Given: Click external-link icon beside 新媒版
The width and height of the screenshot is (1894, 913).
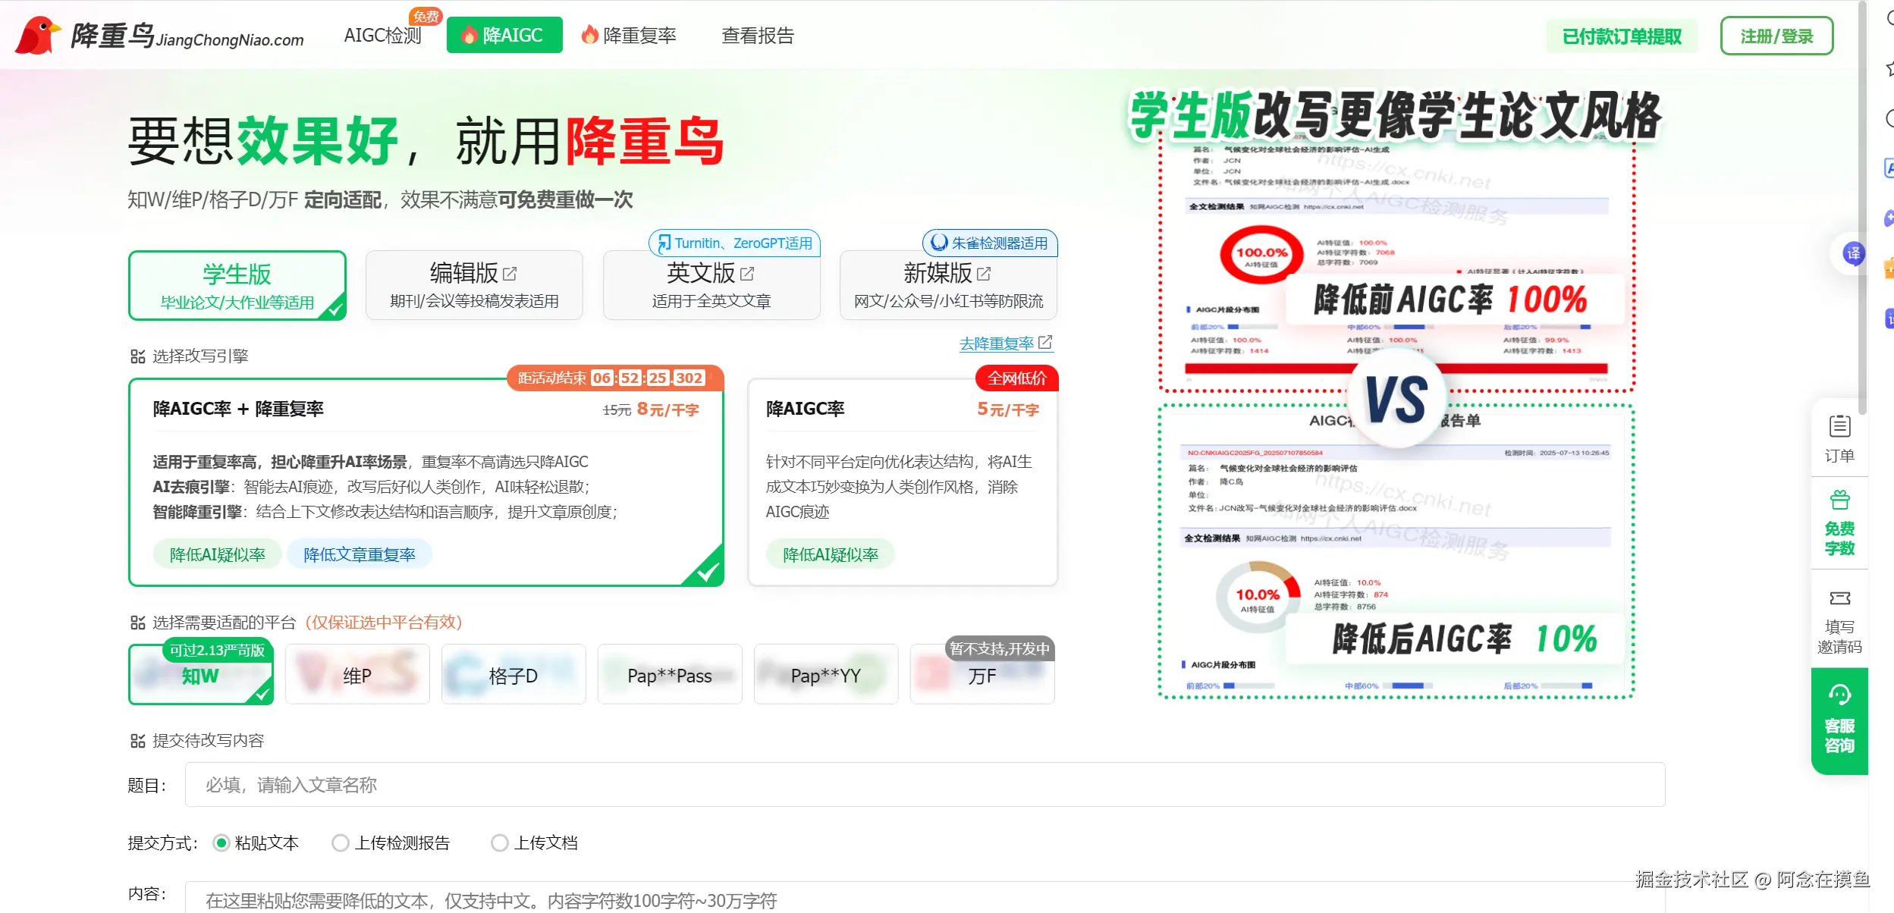Looking at the screenshot, I should 984,273.
